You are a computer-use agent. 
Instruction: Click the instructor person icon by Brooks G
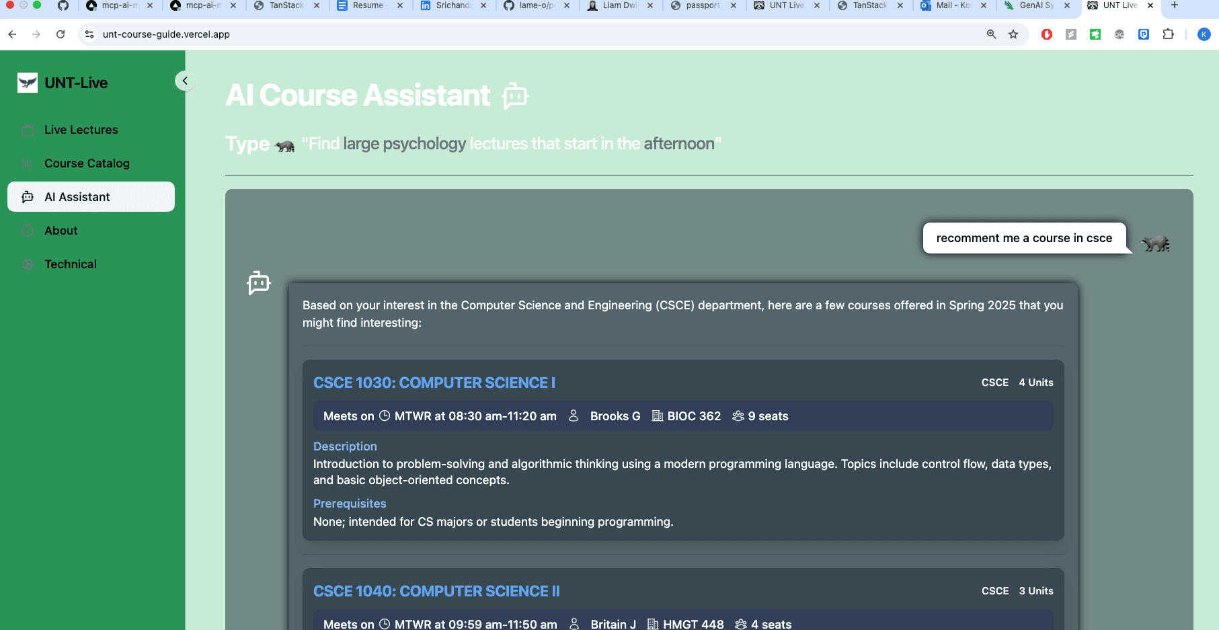pos(574,416)
